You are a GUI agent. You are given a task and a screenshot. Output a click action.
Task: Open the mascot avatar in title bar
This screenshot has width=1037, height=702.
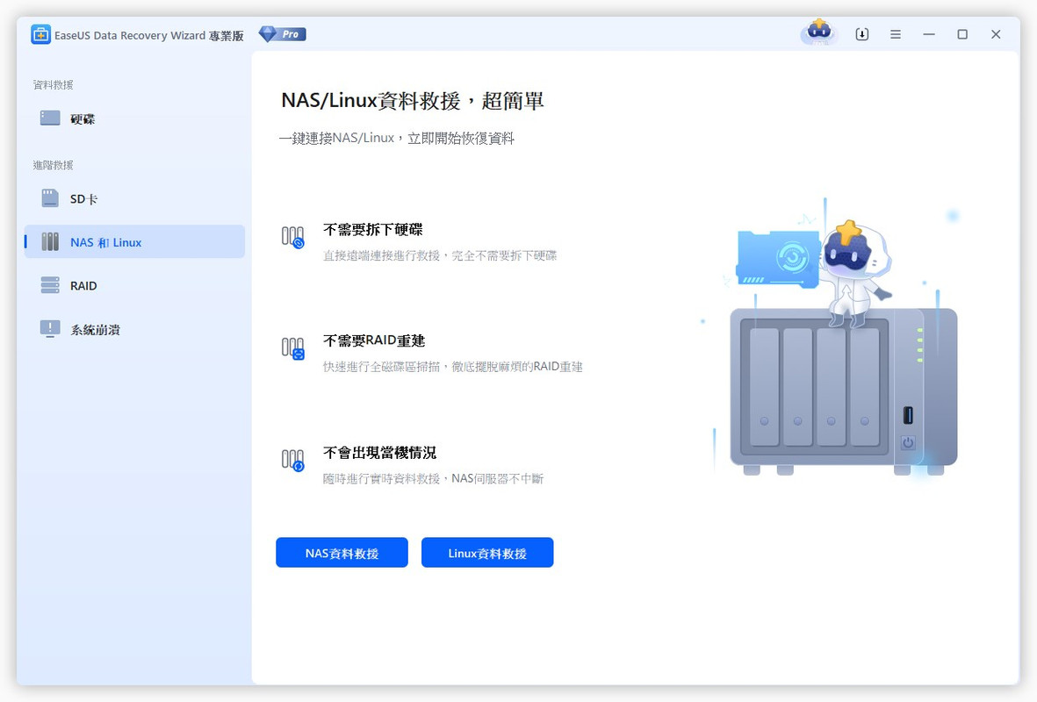click(x=819, y=32)
